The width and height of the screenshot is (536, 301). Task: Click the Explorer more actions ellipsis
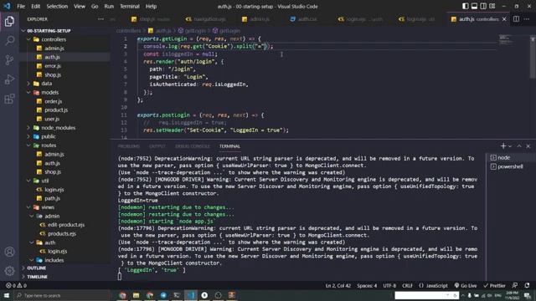coord(100,19)
